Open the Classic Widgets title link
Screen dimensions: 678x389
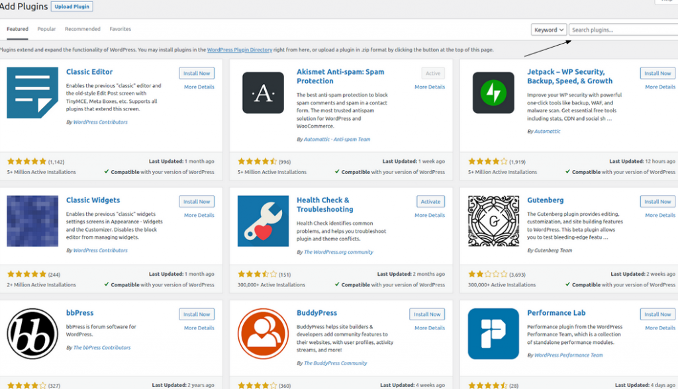click(93, 200)
